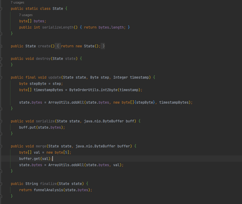Collapse the finalize method fold marker
This screenshot has height=204, width=242.
point(1,184)
